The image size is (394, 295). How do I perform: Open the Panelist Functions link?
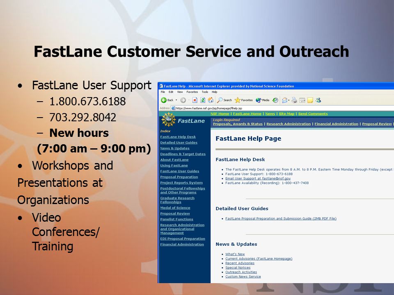[x=176, y=219]
